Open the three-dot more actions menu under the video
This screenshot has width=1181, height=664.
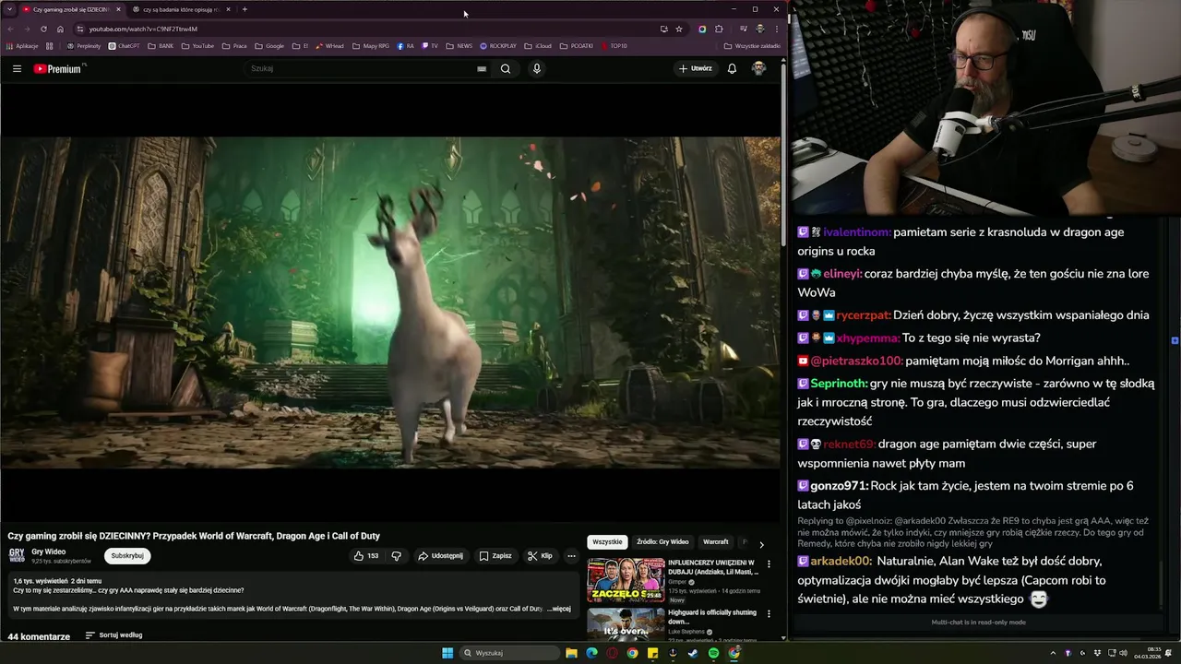[x=571, y=556]
